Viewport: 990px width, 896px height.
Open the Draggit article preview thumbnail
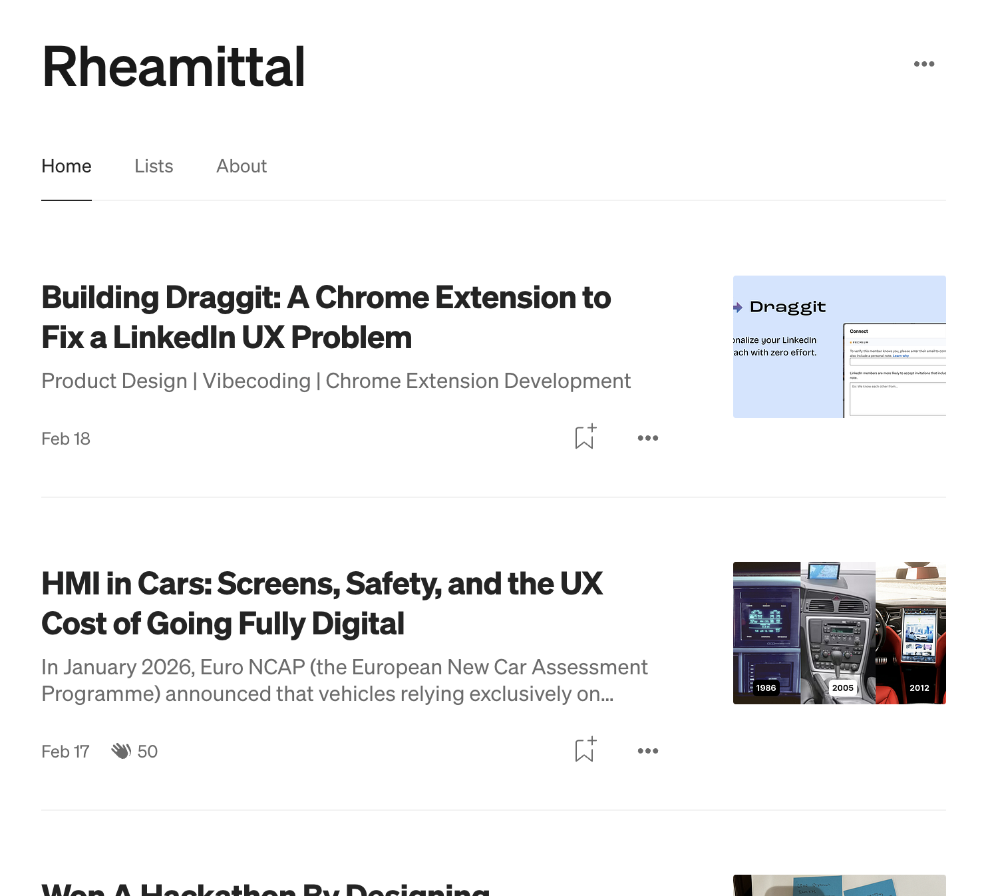(839, 346)
